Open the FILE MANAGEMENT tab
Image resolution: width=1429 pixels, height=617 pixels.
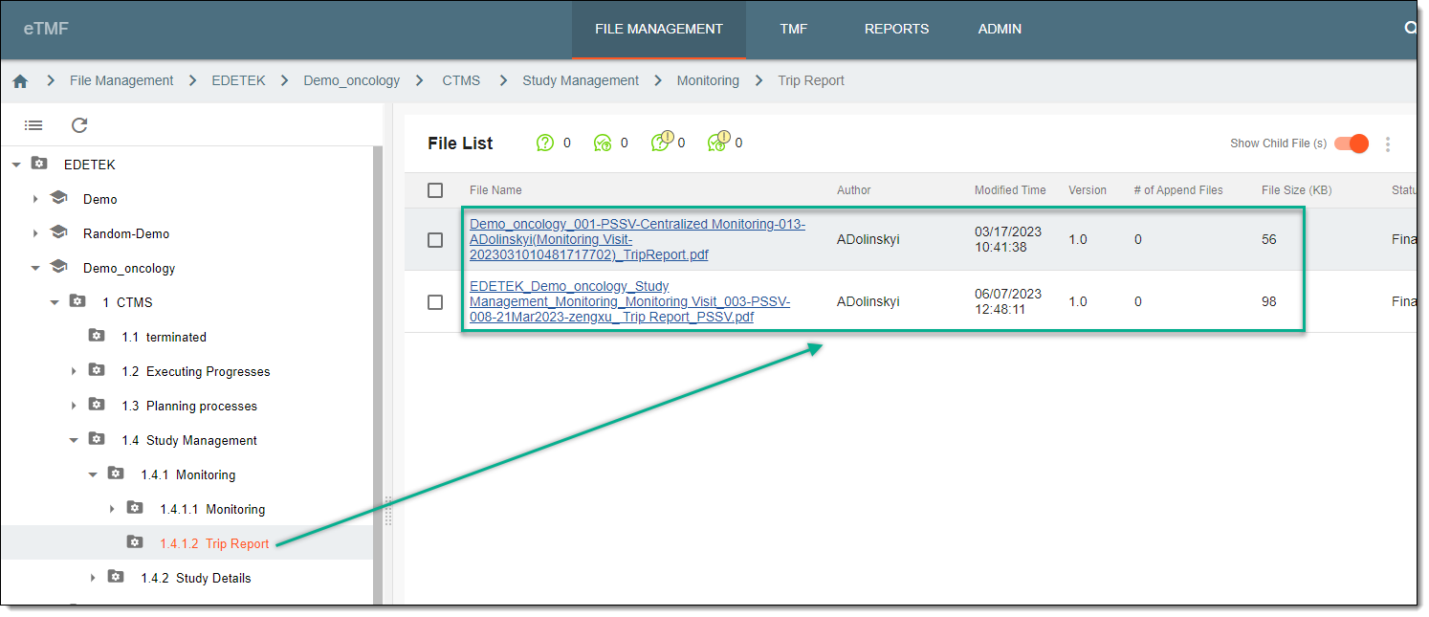point(659,29)
